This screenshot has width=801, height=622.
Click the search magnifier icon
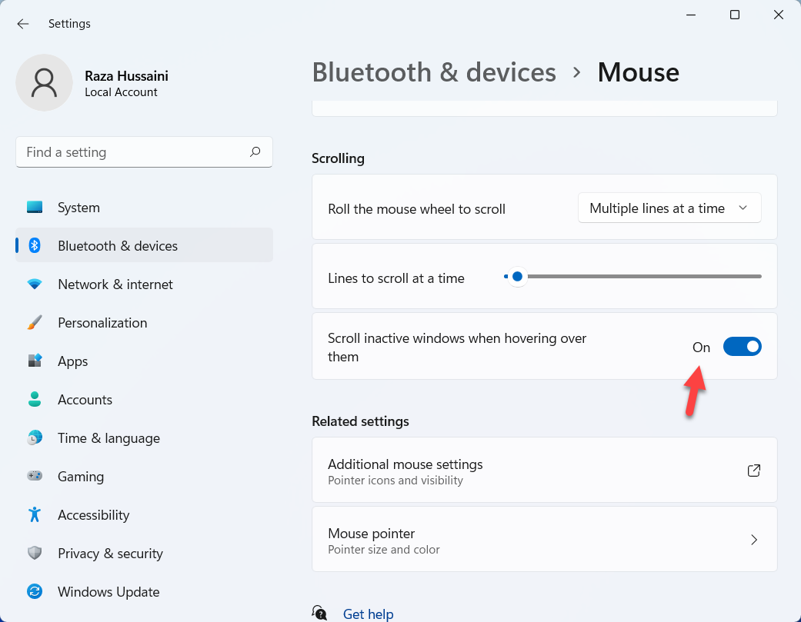coord(255,152)
